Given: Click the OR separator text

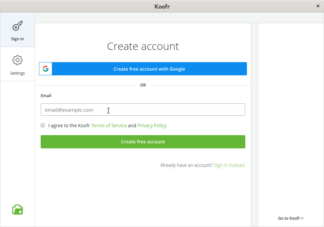Looking at the screenshot, I should click(x=143, y=85).
